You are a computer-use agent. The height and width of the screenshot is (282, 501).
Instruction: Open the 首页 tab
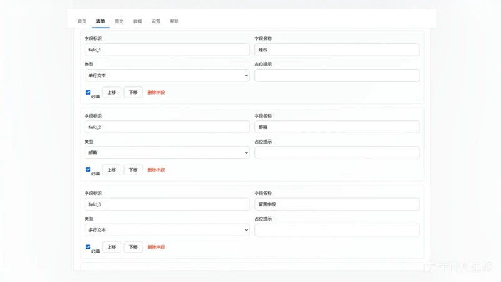pyautogui.click(x=82, y=21)
